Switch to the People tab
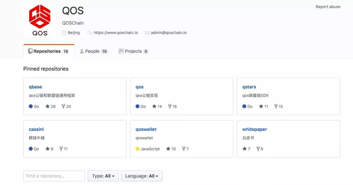 (x=94, y=51)
